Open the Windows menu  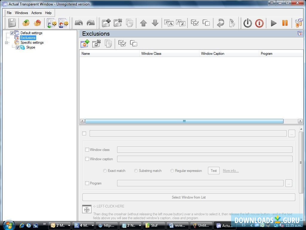[21, 13]
